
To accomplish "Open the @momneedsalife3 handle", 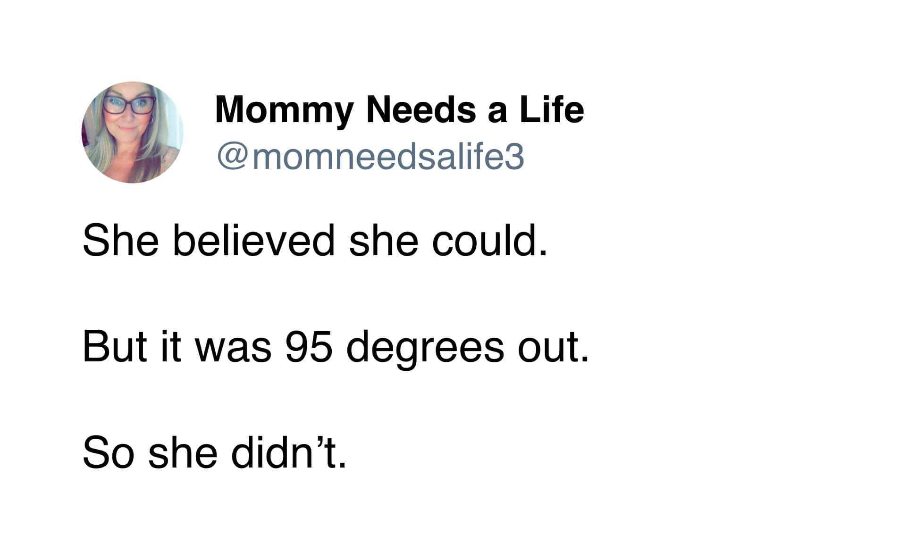I will pos(370,157).
